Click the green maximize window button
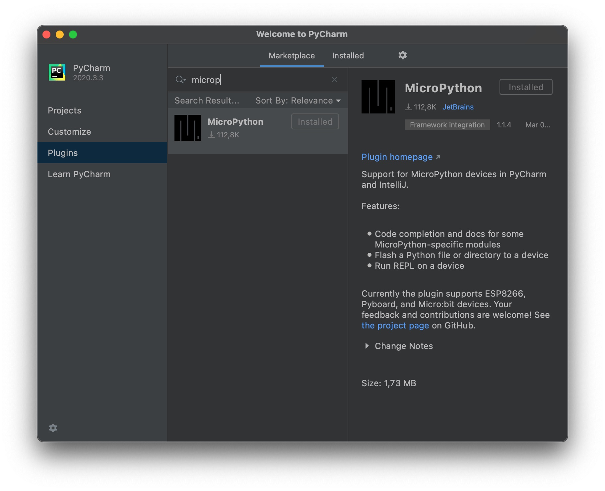Viewport: 605px width, 491px height. (x=73, y=35)
